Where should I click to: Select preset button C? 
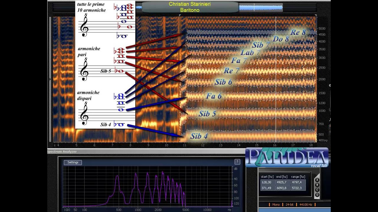tap(317, 190)
